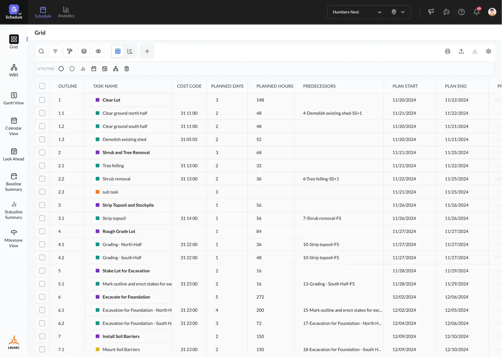Image resolution: width=502 pixels, height=357 pixels.
Task: Switch to the Gantt chart layout icon
Action: (x=130, y=51)
